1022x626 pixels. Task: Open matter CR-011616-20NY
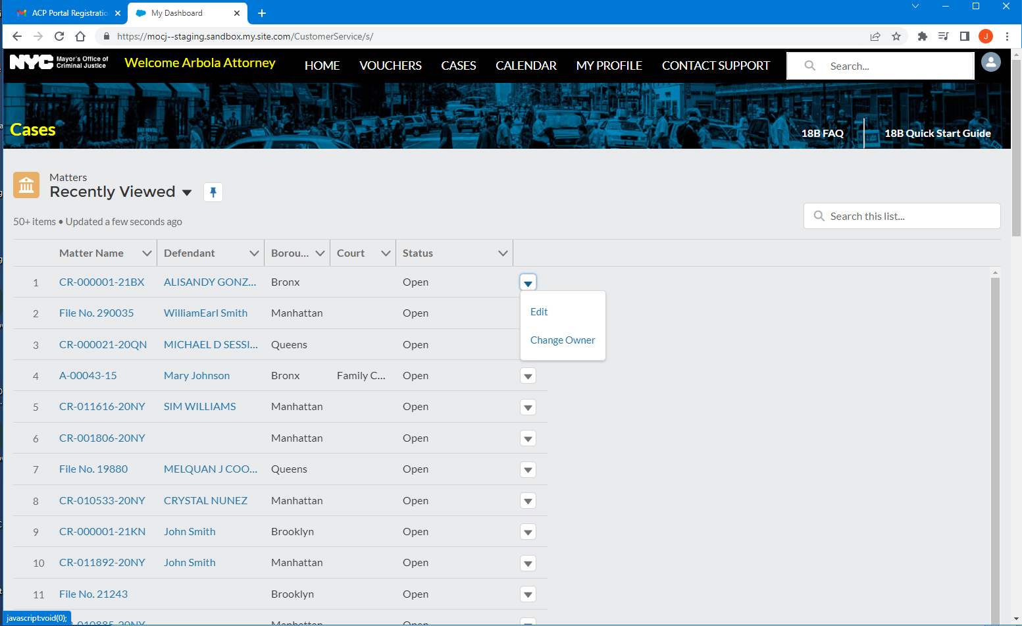(x=102, y=407)
